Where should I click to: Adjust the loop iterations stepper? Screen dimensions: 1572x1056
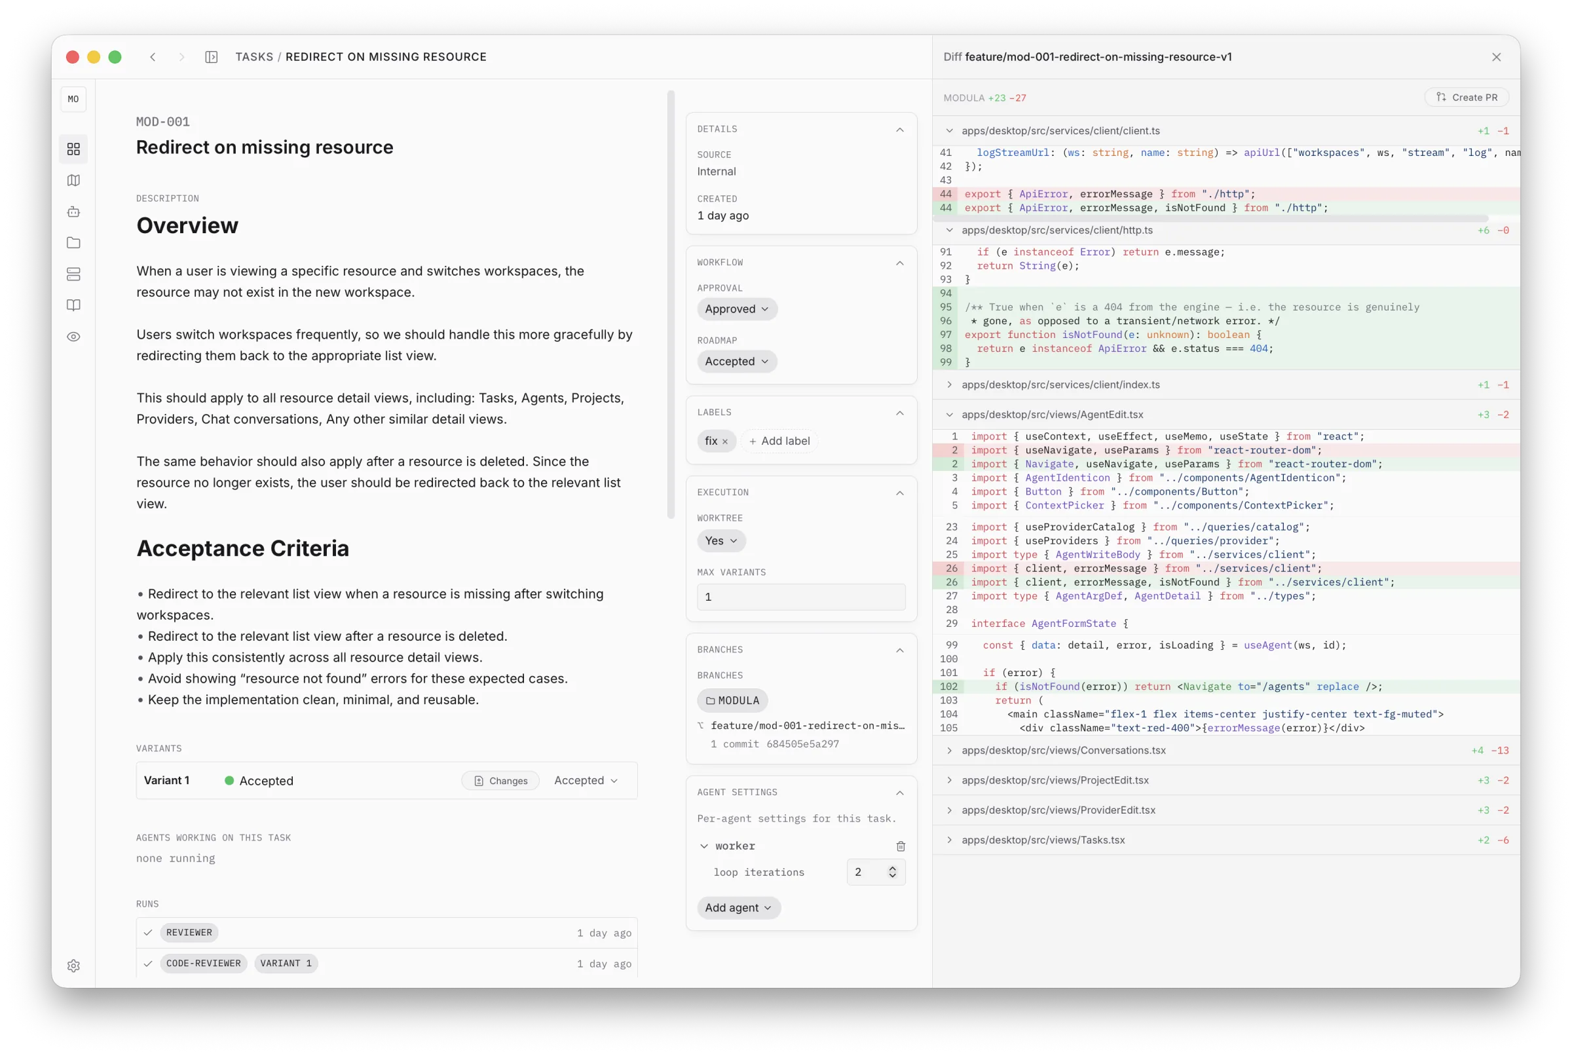pos(892,872)
